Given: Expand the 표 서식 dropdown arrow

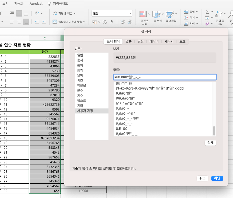Looking at the screenshot, I should click(x=162, y=14).
